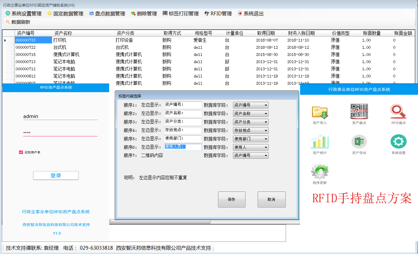Viewport: 418px width, 254px height.
Task: Open 数据库字段 dropdown for 顺序3
Action: click(251, 122)
